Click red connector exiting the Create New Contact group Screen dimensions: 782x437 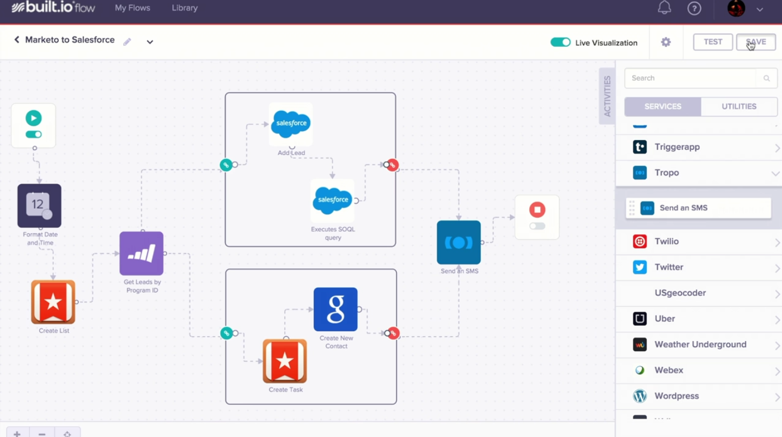click(x=393, y=333)
